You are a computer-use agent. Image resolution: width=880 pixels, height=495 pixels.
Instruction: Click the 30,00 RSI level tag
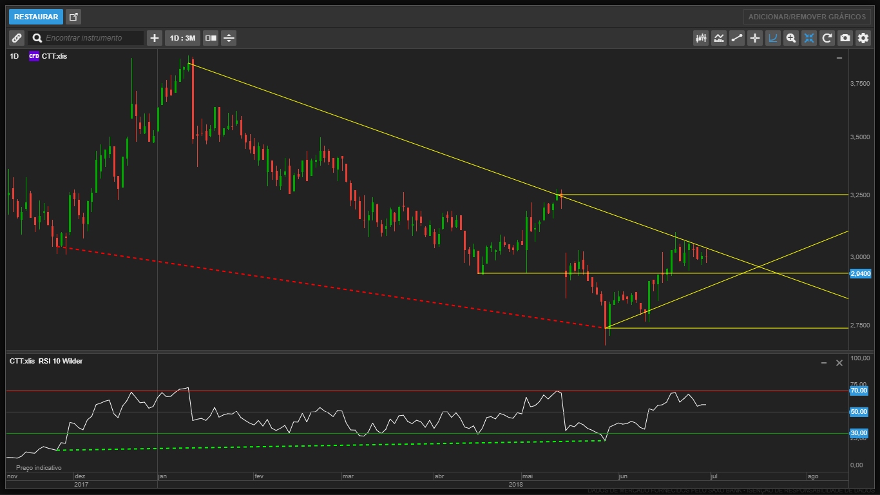(x=859, y=433)
